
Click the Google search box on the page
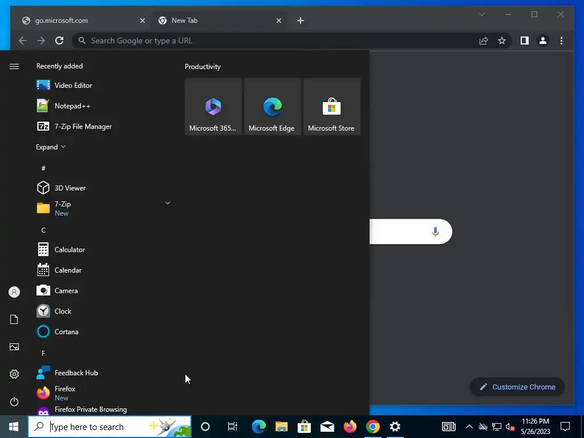(x=411, y=232)
